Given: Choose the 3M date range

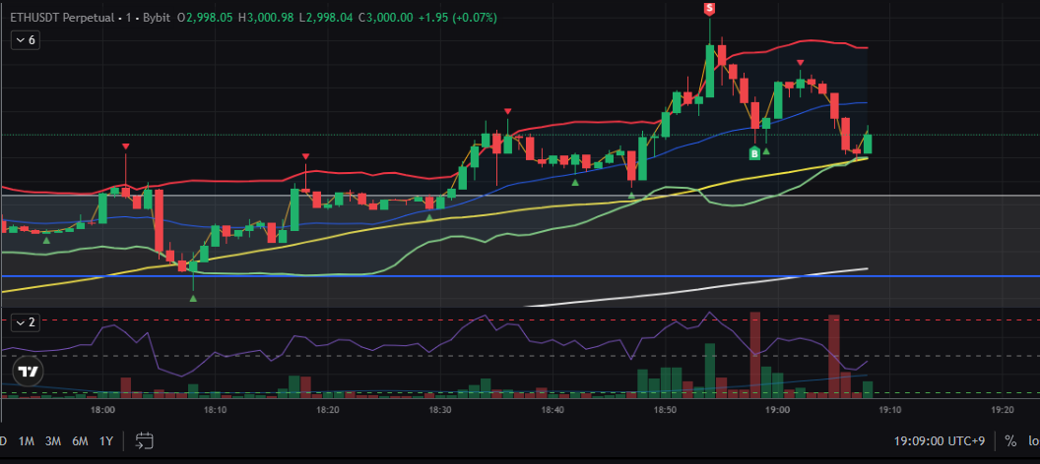Looking at the screenshot, I should pos(53,441).
